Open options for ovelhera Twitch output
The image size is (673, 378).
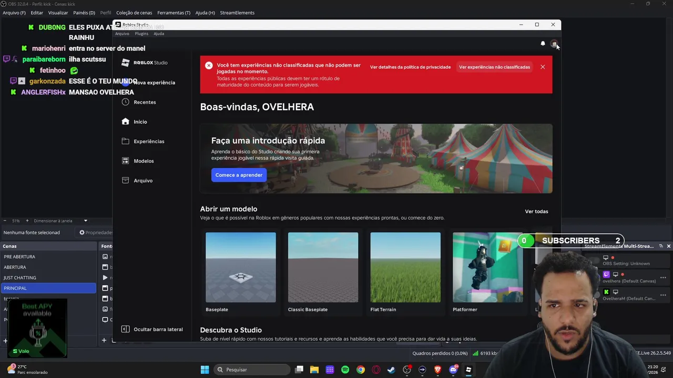click(x=663, y=278)
